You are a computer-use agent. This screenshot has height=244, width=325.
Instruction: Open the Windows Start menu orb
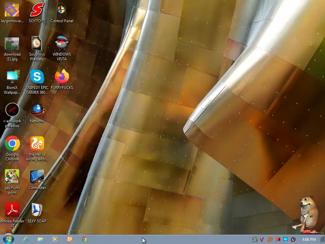[8, 239]
